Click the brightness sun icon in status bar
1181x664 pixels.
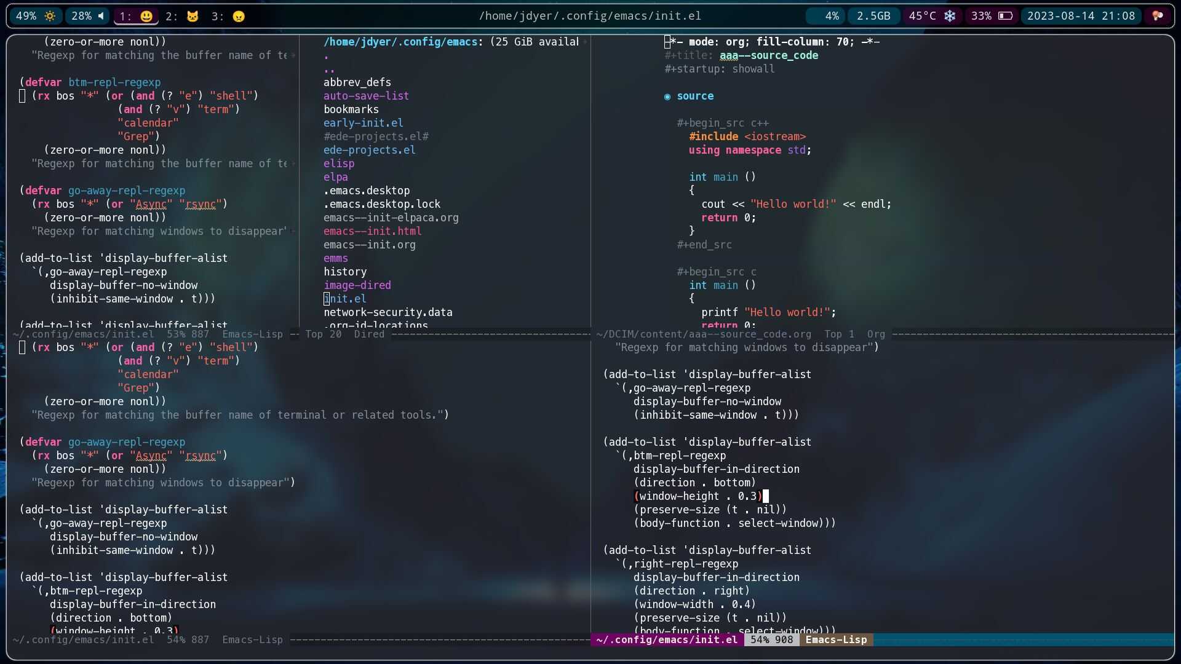coord(50,16)
